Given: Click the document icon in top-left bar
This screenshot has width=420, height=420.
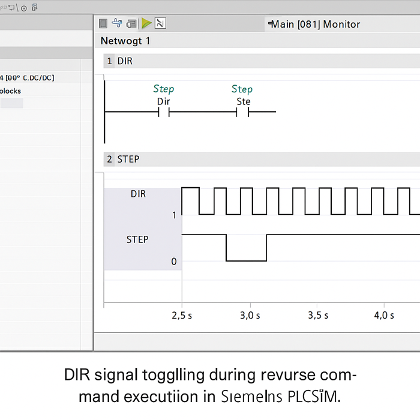Looking at the screenshot, I should pyautogui.click(x=35, y=8).
